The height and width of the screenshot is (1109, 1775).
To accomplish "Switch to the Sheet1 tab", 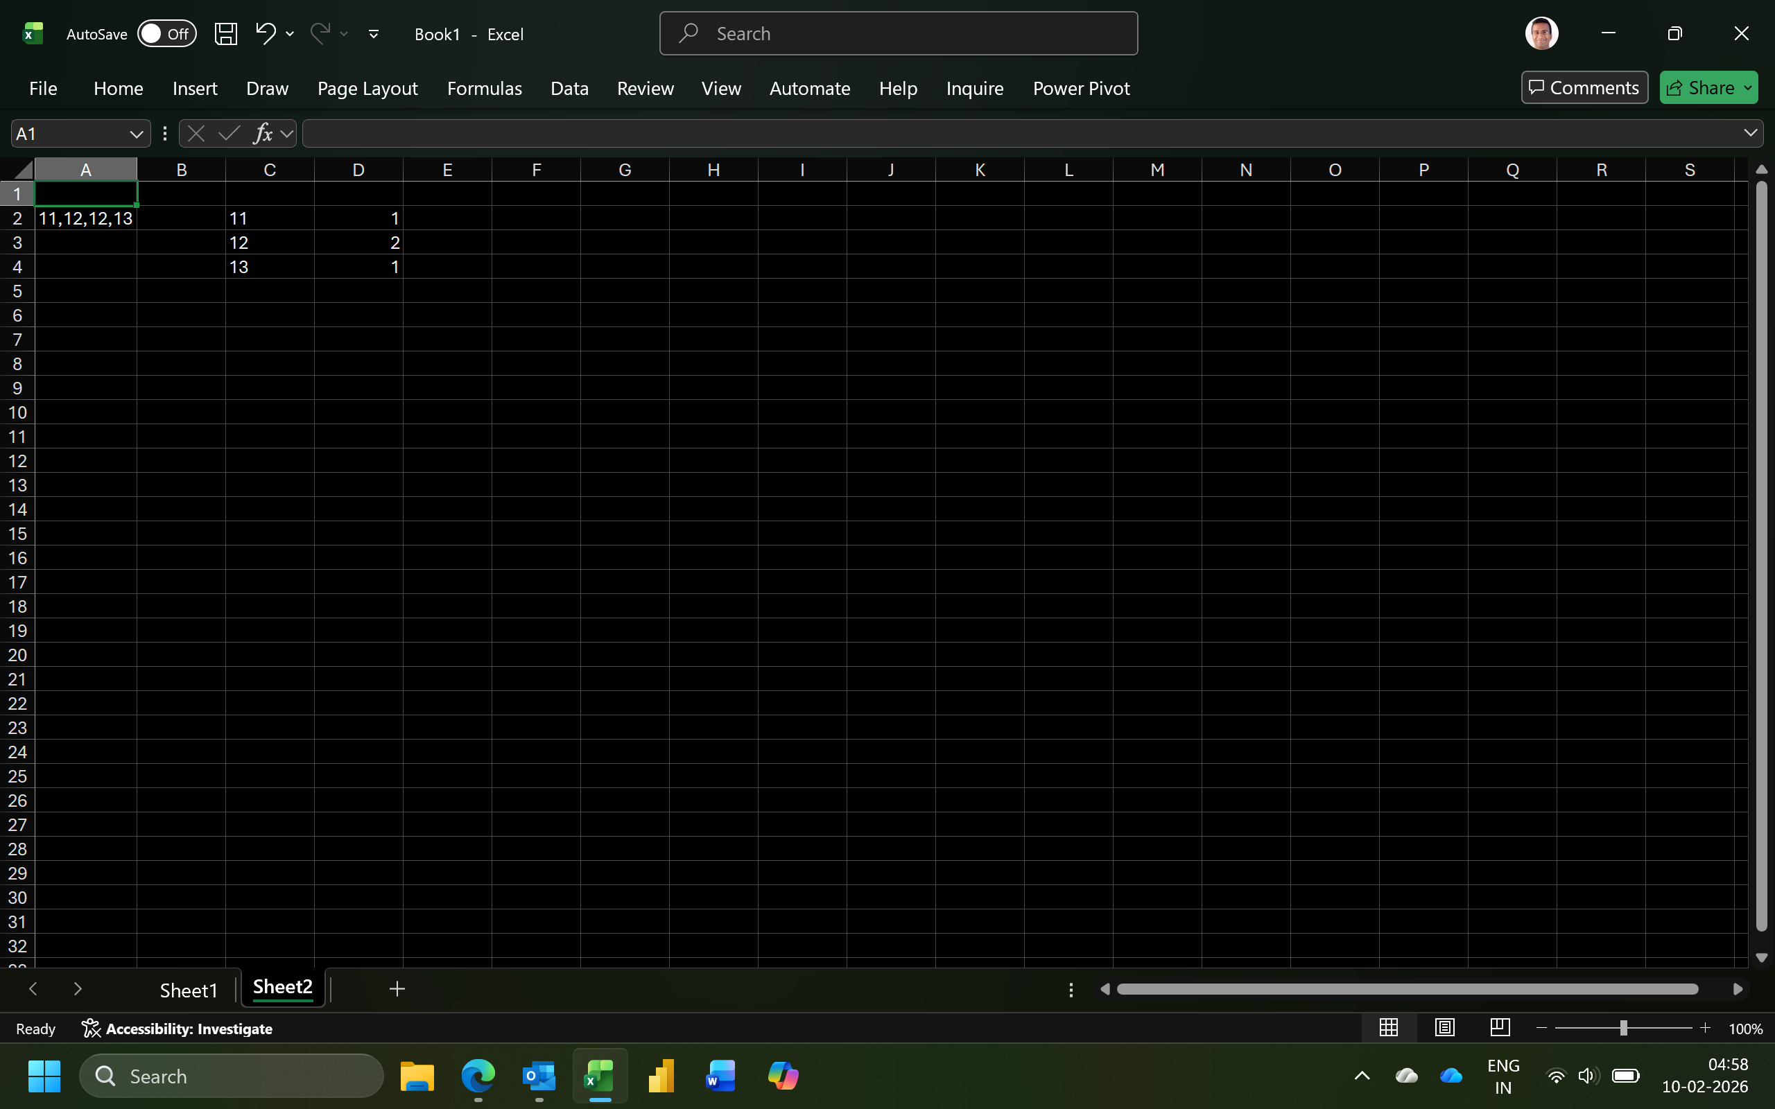I will pyautogui.click(x=189, y=990).
